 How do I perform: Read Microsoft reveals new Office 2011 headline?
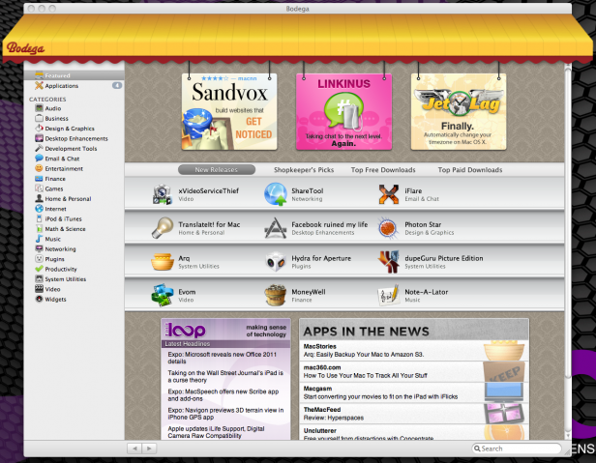[223, 358]
